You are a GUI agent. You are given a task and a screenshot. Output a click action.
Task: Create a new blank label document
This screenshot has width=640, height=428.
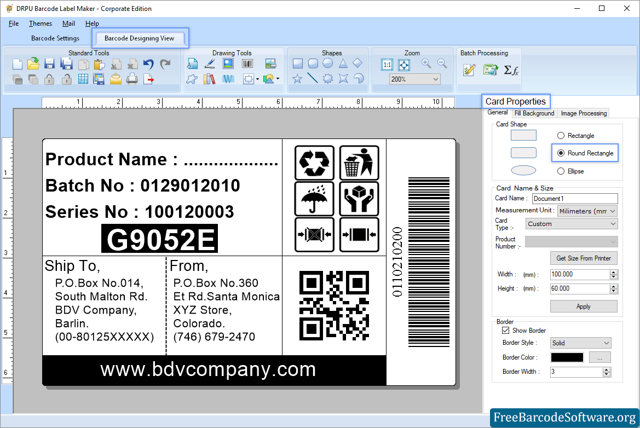point(17,64)
